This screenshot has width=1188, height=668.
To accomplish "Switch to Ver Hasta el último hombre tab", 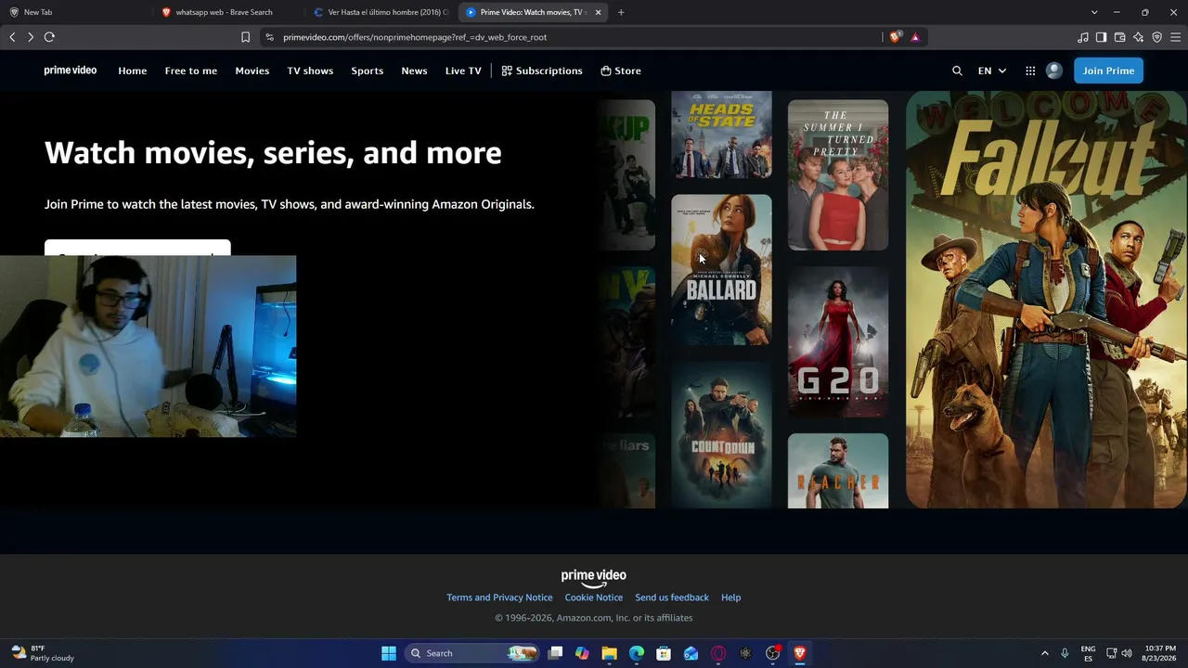I will (381, 12).
